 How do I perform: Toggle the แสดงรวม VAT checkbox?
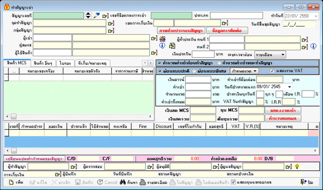tap(272, 71)
